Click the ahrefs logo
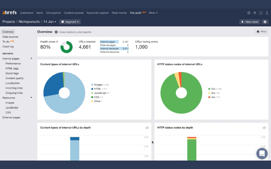This screenshot has width=271, height=169. coord(9,13)
